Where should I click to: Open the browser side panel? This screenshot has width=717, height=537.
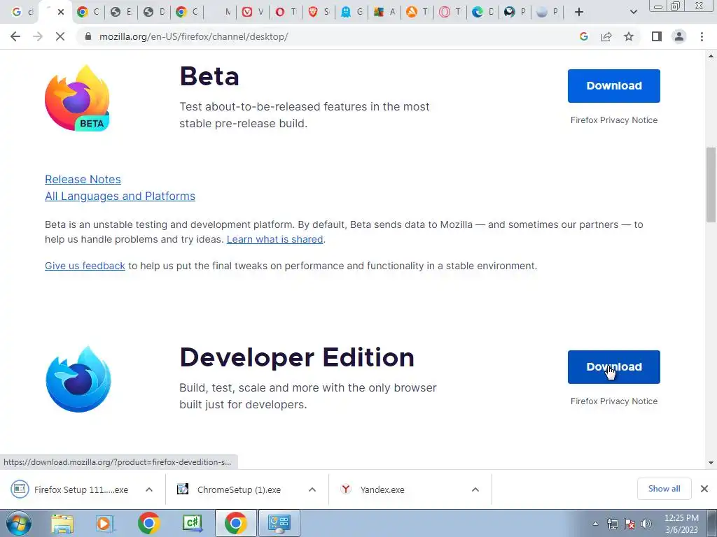point(657,36)
